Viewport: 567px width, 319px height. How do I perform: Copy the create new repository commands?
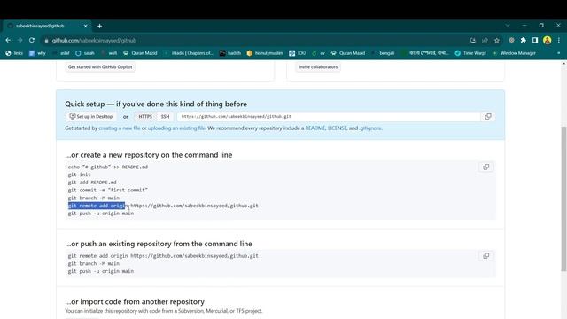tap(486, 167)
